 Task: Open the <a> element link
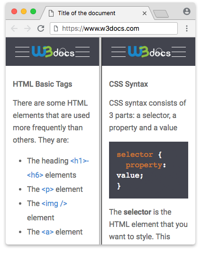(x=47, y=232)
